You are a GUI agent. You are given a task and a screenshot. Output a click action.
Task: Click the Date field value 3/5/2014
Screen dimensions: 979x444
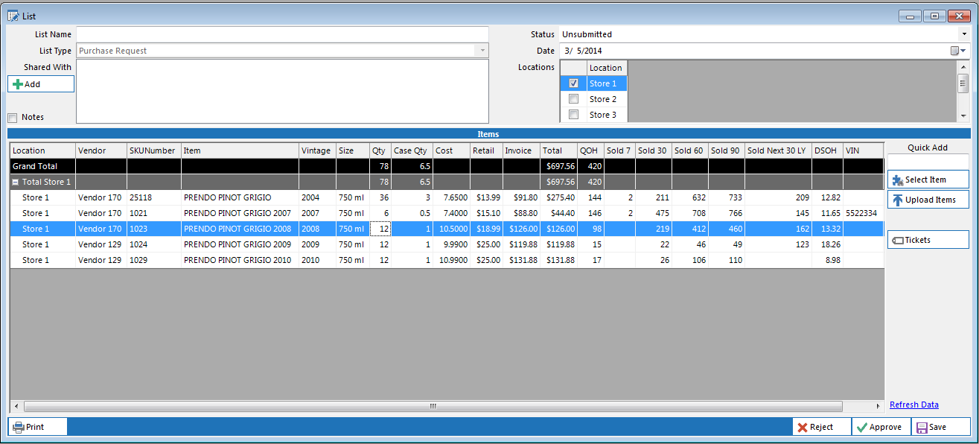pos(584,51)
